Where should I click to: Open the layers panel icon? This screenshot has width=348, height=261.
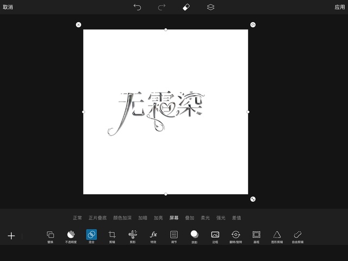tap(210, 7)
